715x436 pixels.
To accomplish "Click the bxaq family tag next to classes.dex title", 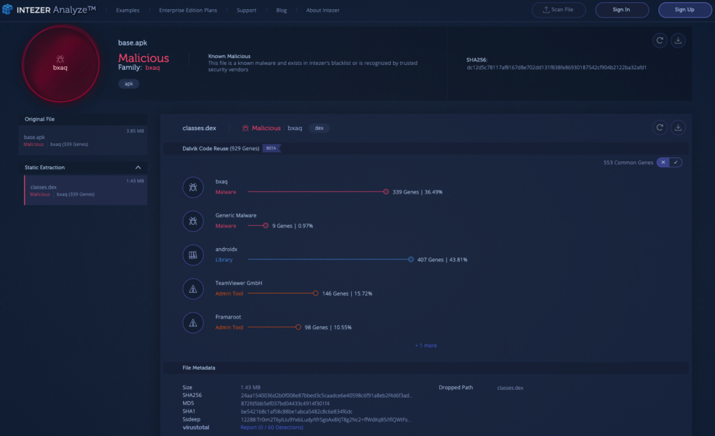I will (x=295, y=128).
